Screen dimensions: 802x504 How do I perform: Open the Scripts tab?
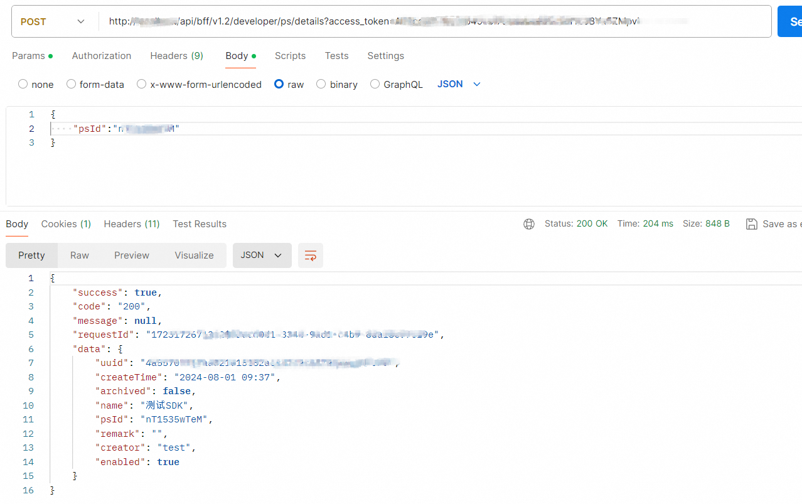pyautogui.click(x=290, y=56)
